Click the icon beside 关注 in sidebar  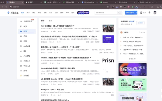pos(21,26)
